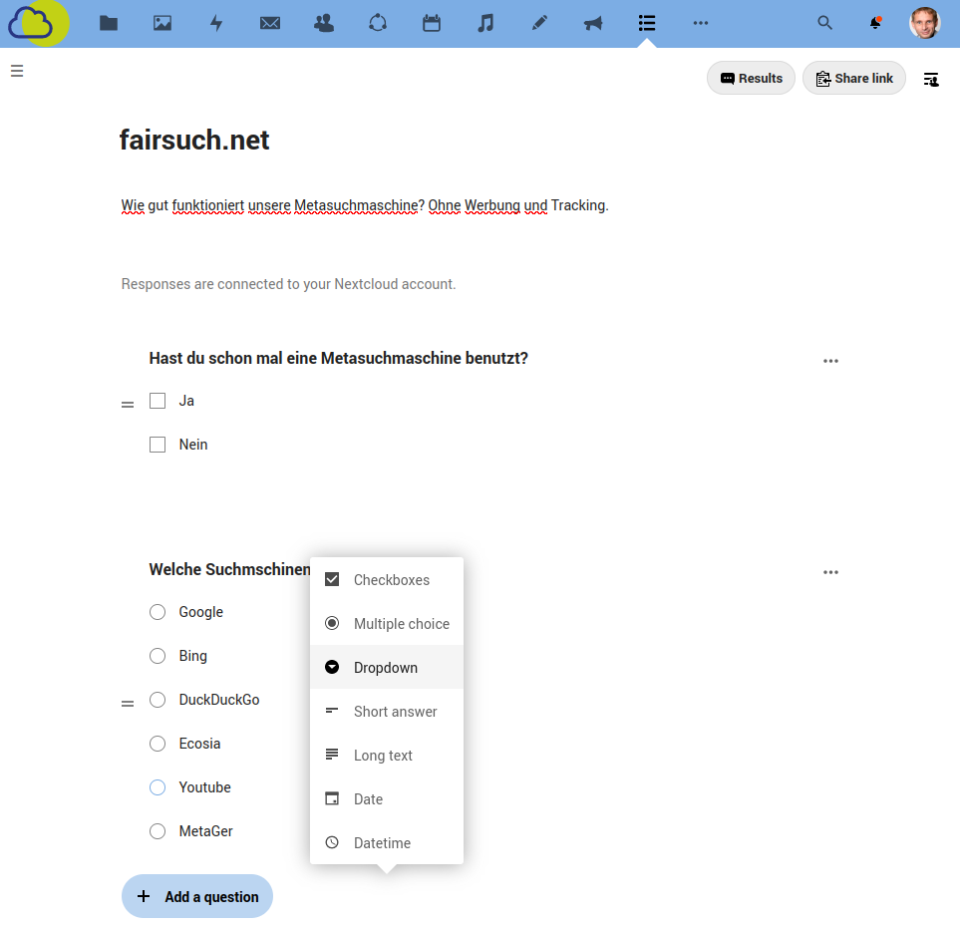Screen dimensions: 960x928
Task: Select the 'Ecosia' radio option
Action: (157, 743)
